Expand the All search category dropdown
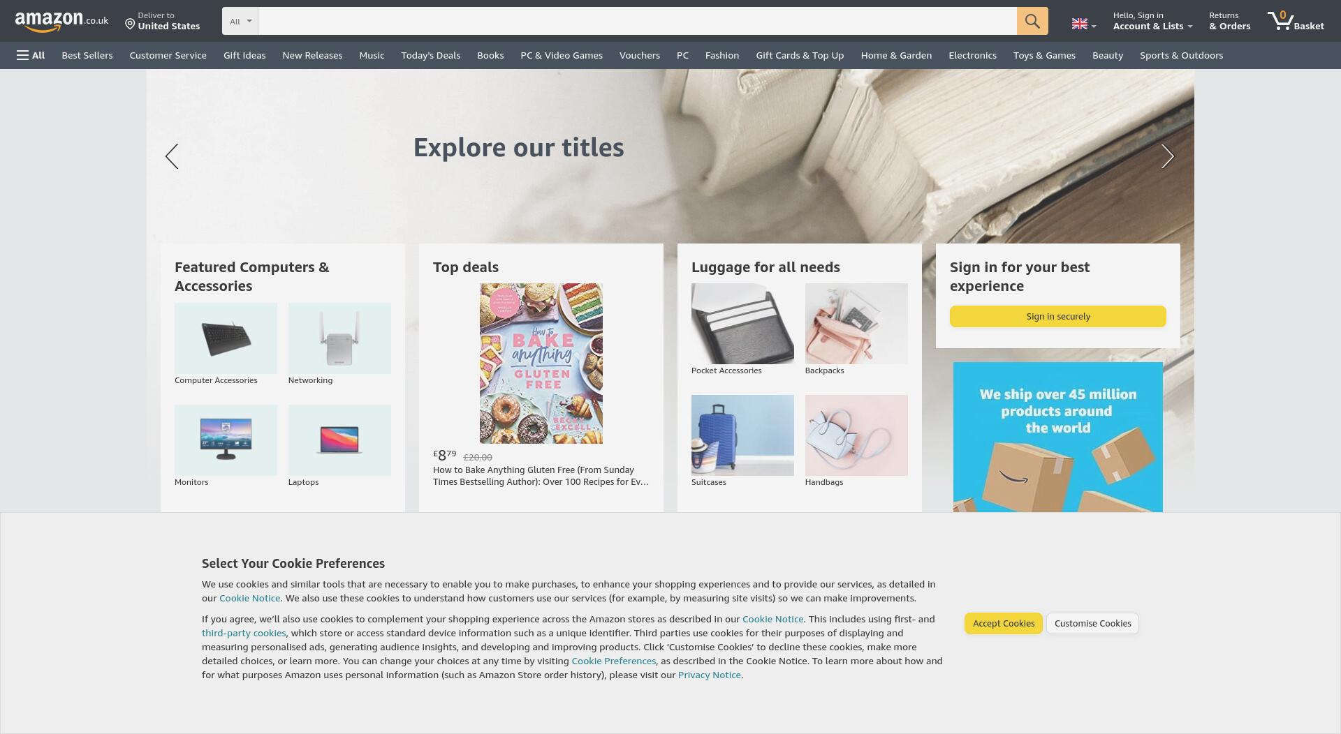Viewport: 1341px width, 734px height. tap(240, 21)
